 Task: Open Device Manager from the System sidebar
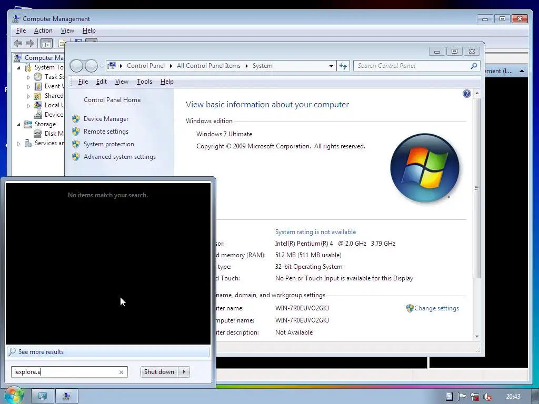(x=106, y=119)
